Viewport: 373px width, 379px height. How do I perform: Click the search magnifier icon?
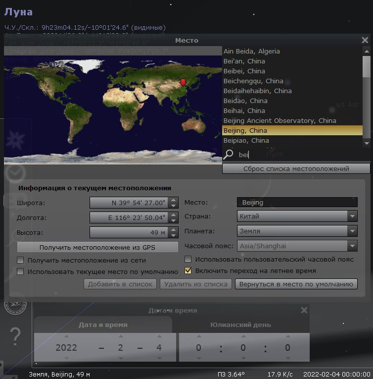pyautogui.click(x=228, y=154)
